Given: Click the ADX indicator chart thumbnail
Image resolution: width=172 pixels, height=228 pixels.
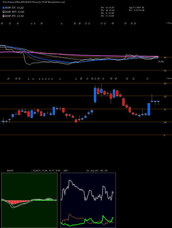Looking at the screenshot, I should click(88, 200).
